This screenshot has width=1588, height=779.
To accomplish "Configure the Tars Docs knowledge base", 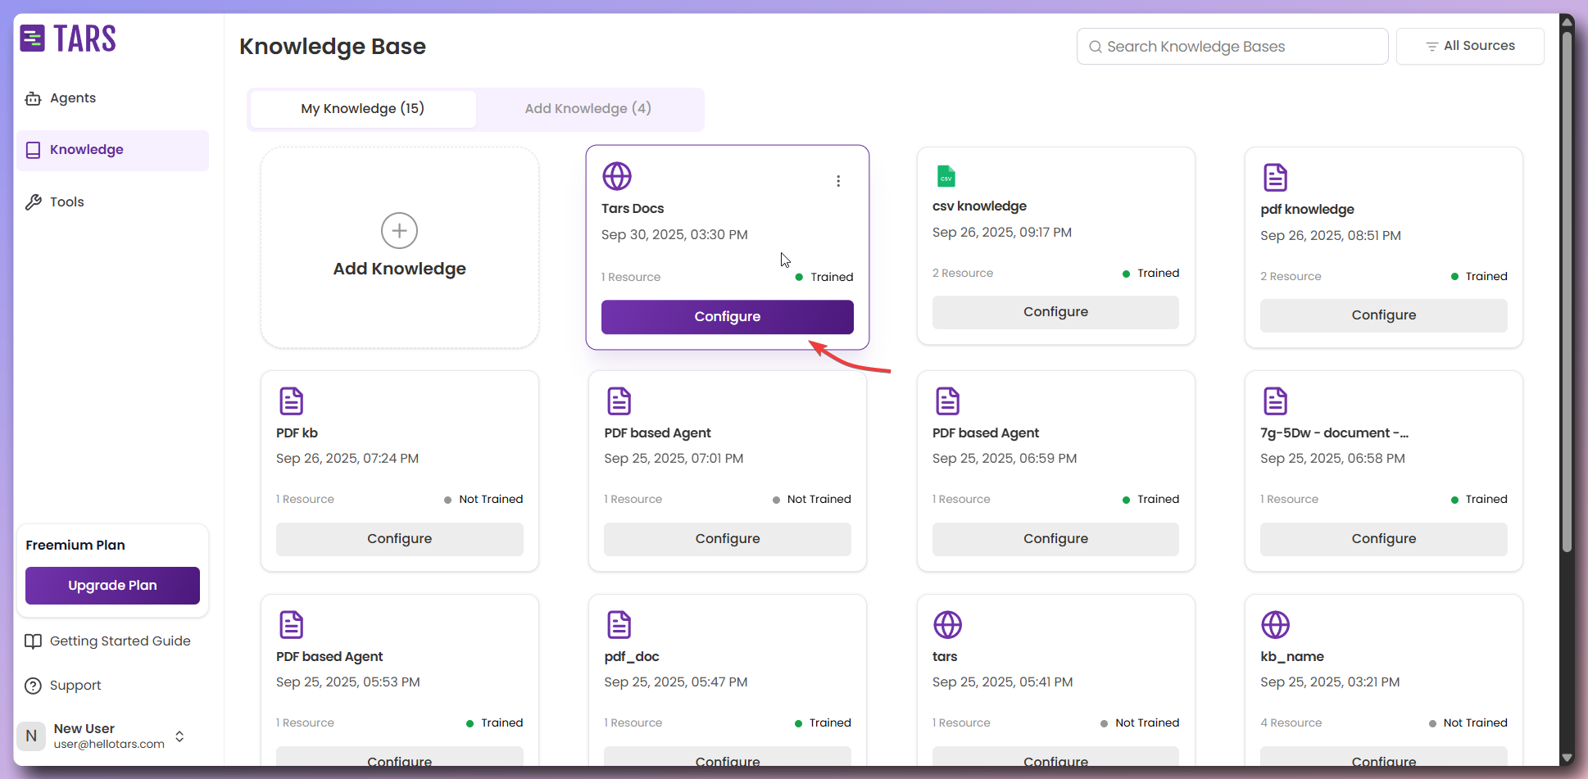I will [728, 317].
